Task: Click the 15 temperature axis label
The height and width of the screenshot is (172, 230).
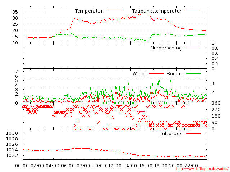Action: point(15,37)
